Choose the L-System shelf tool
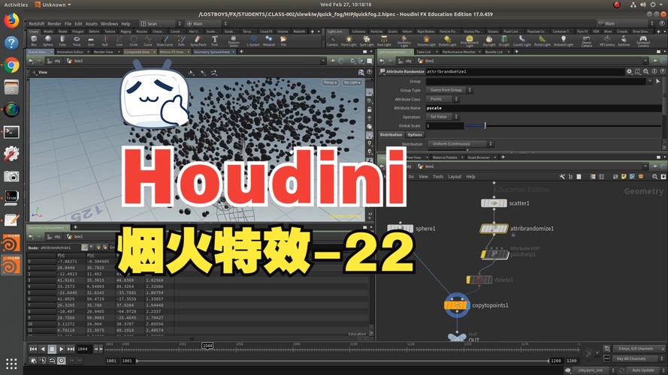 (x=253, y=40)
